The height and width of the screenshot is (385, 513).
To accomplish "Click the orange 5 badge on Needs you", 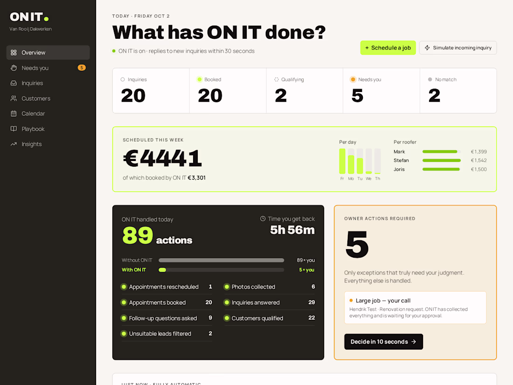I will point(82,68).
